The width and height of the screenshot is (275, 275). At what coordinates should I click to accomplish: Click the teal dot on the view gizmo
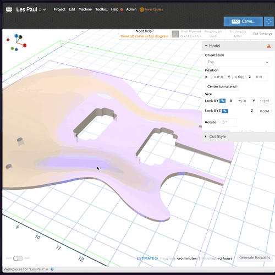click(x=16, y=50)
